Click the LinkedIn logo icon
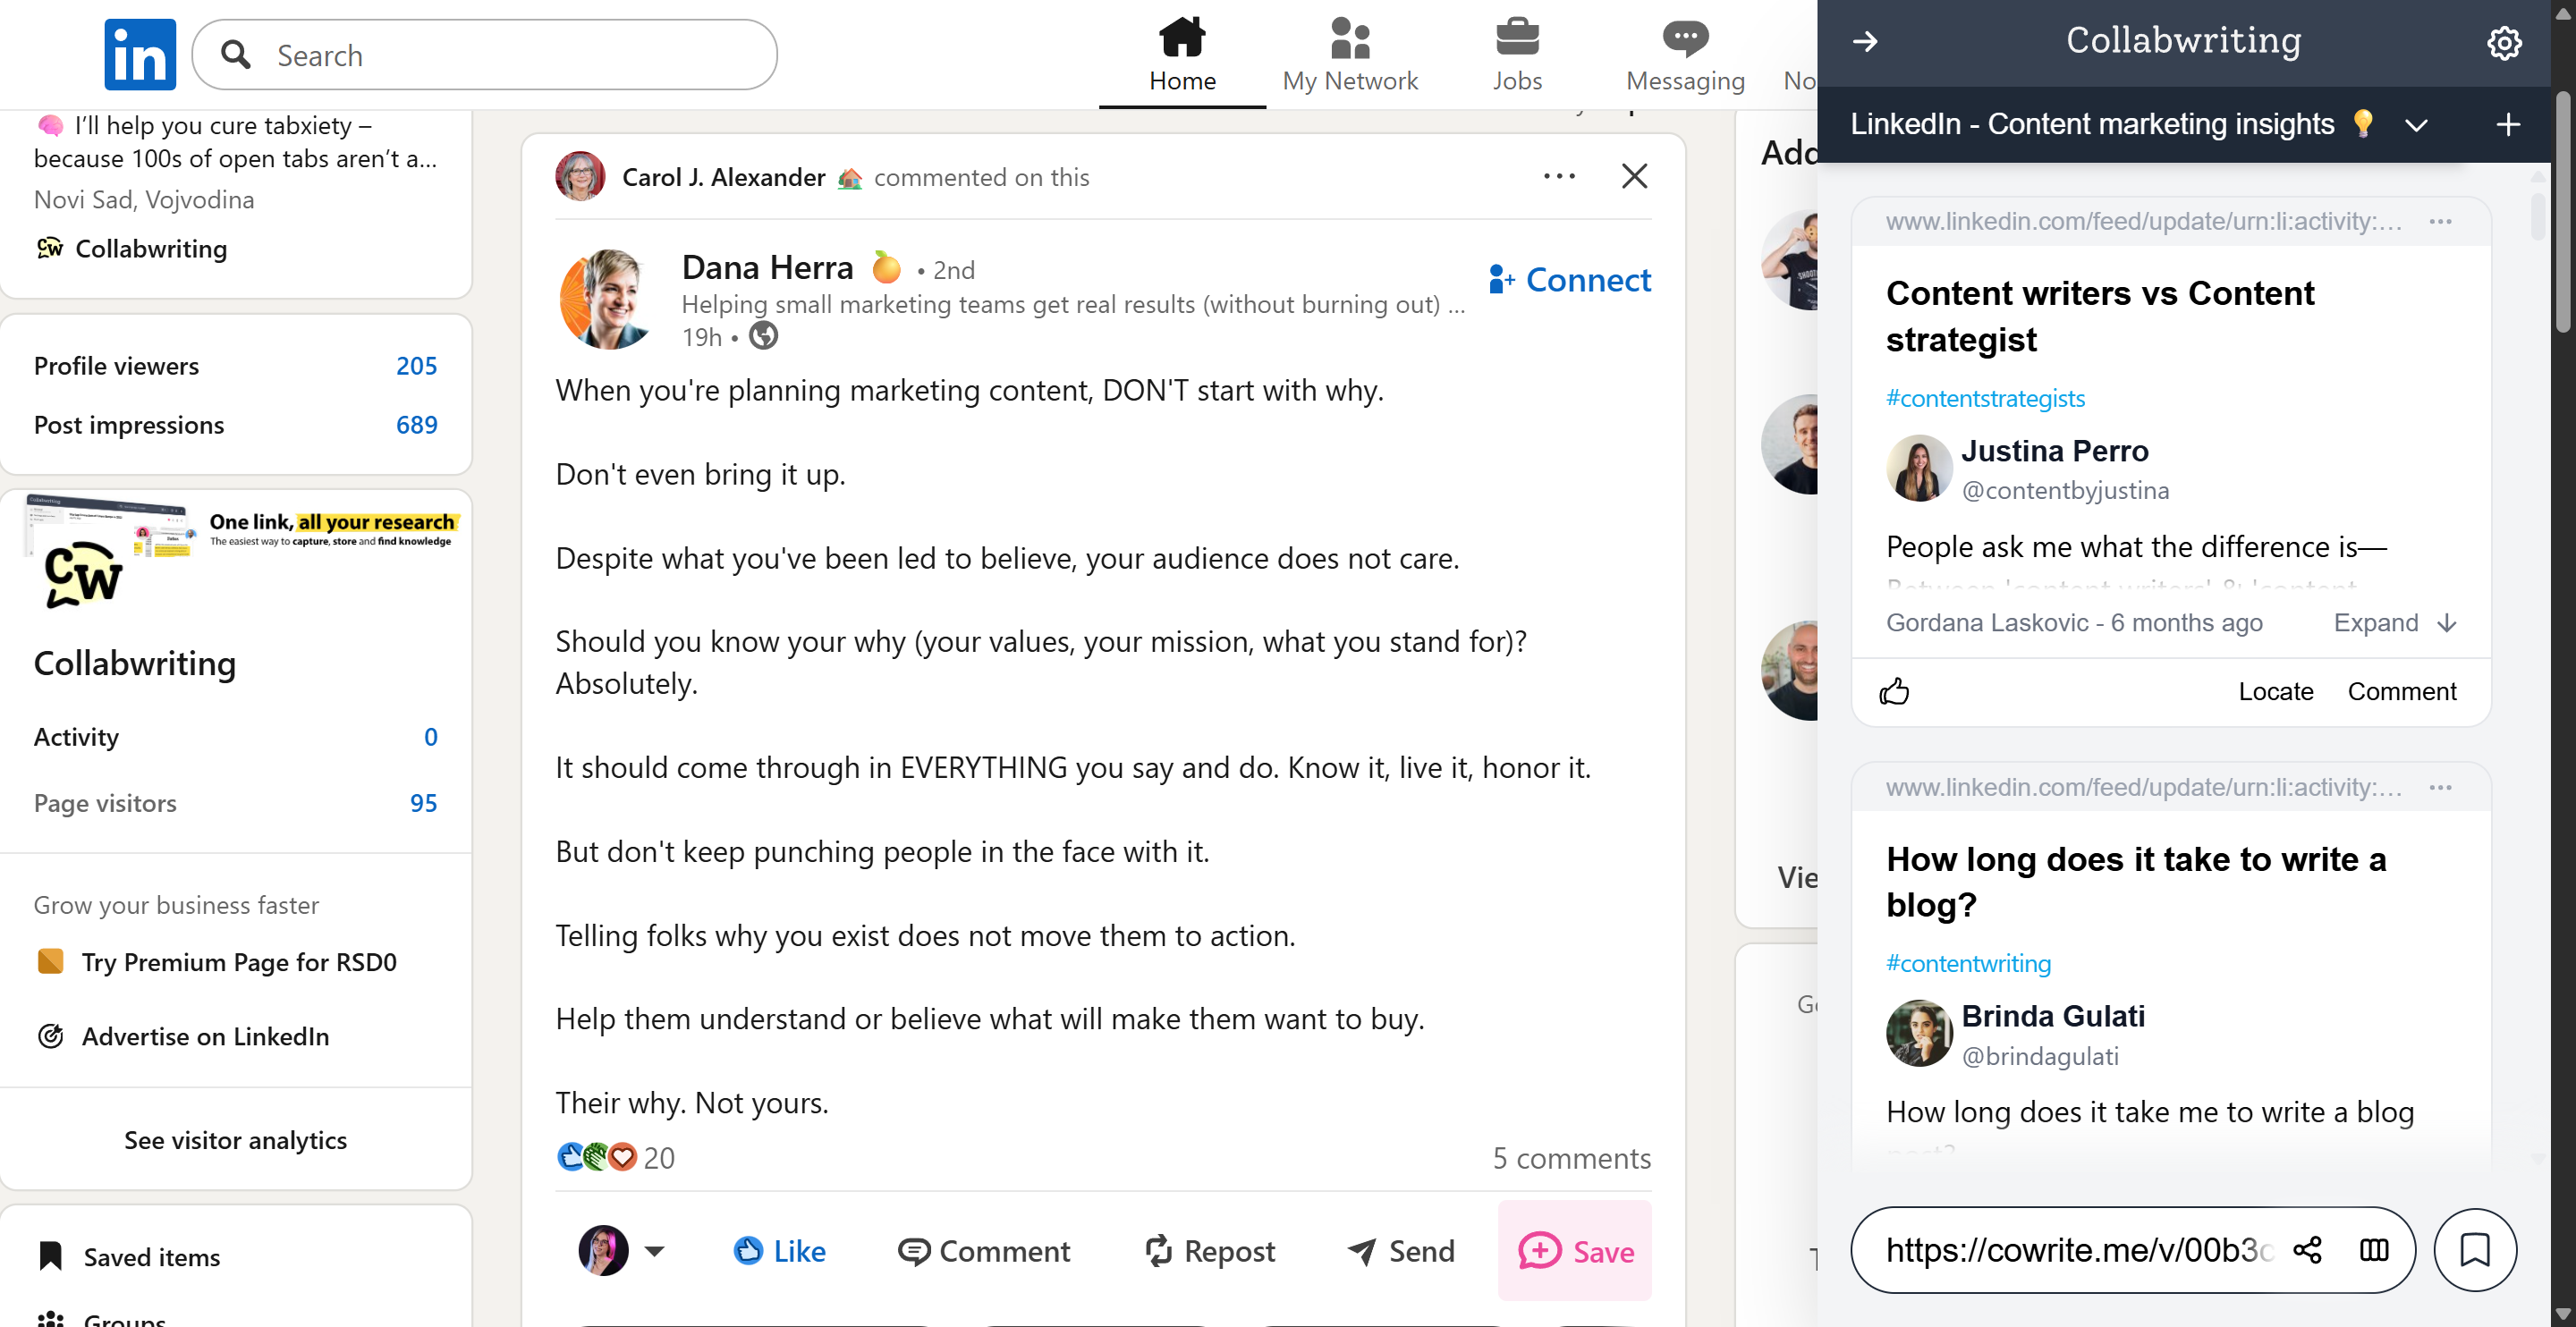The width and height of the screenshot is (2576, 1327). pyautogui.click(x=140, y=54)
